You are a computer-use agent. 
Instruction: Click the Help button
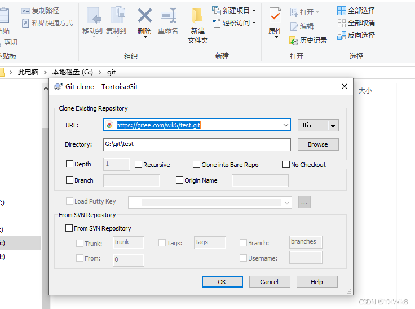tap(317, 282)
